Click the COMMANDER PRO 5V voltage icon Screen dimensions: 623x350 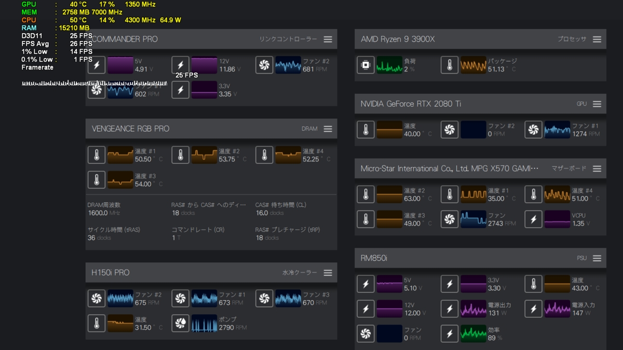point(97,65)
